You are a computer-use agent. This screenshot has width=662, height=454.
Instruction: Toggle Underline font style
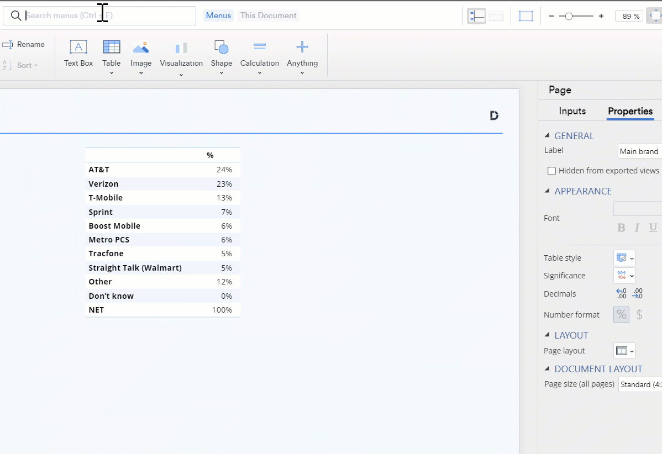653,228
